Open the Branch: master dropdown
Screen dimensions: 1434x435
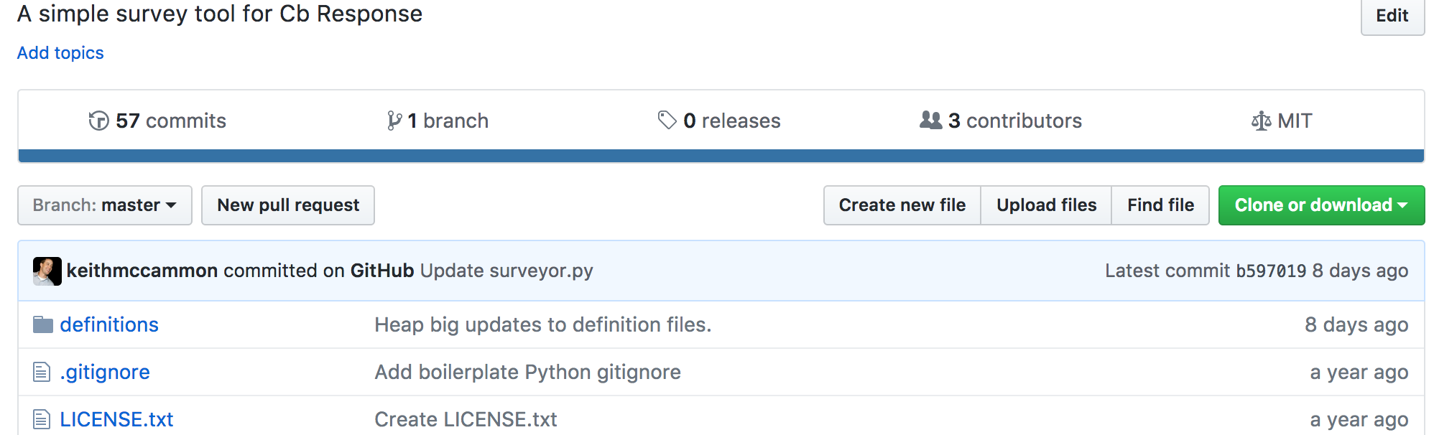click(x=105, y=205)
